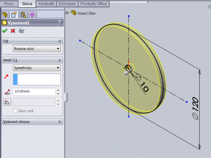Open the FeatureManager design tree tab
The image size is (211, 158).
pos(5,15)
